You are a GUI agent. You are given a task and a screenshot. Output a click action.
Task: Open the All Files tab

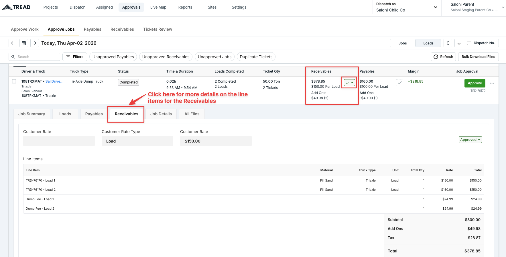[x=192, y=114]
